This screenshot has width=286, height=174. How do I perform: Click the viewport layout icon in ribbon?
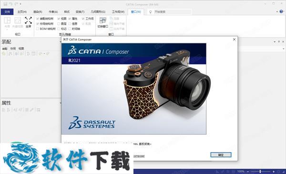coord(7,20)
